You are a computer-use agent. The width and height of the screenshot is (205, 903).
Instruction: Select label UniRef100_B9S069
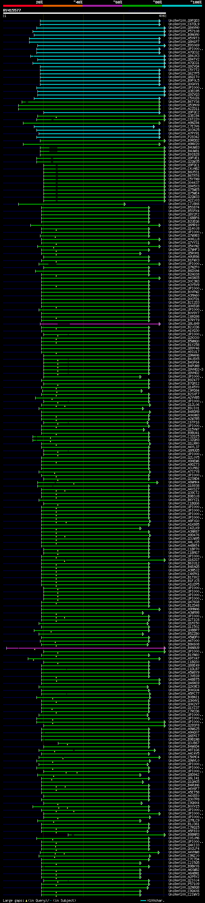[184, 45]
